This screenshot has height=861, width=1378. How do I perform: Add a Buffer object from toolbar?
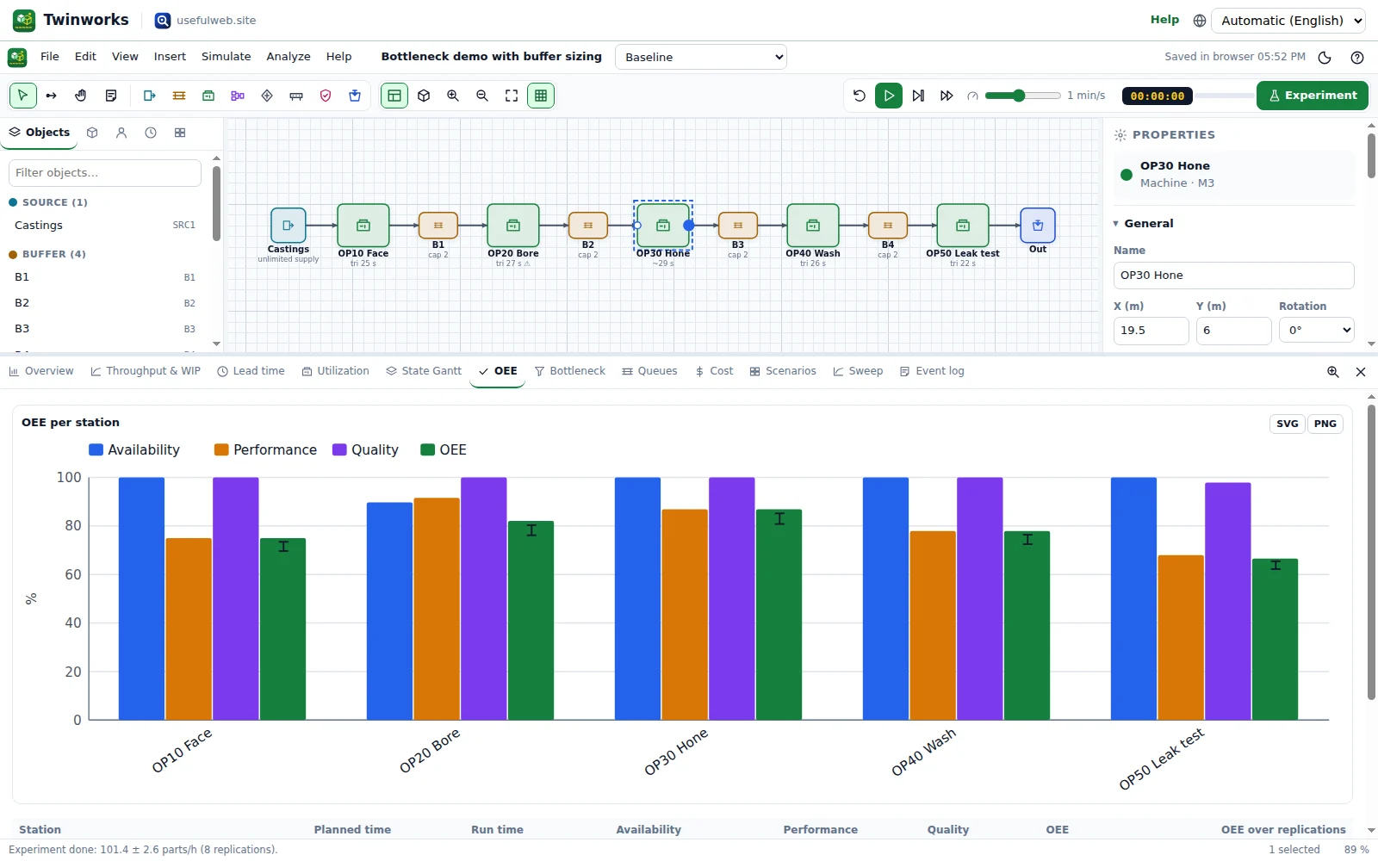click(x=179, y=96)
